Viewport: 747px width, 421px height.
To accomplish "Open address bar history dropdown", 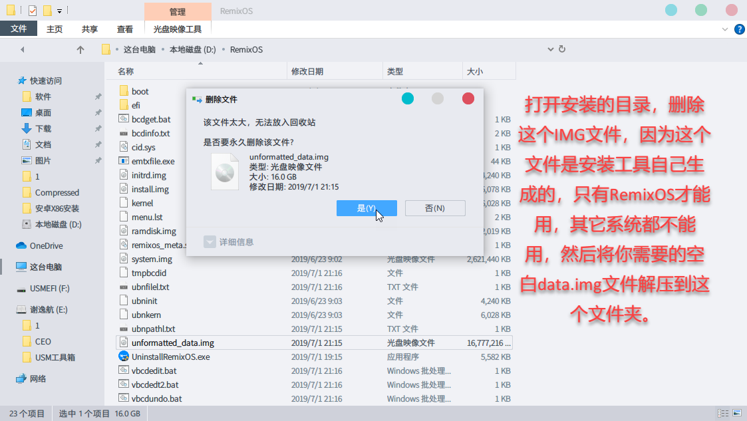I will pos(550,49).
